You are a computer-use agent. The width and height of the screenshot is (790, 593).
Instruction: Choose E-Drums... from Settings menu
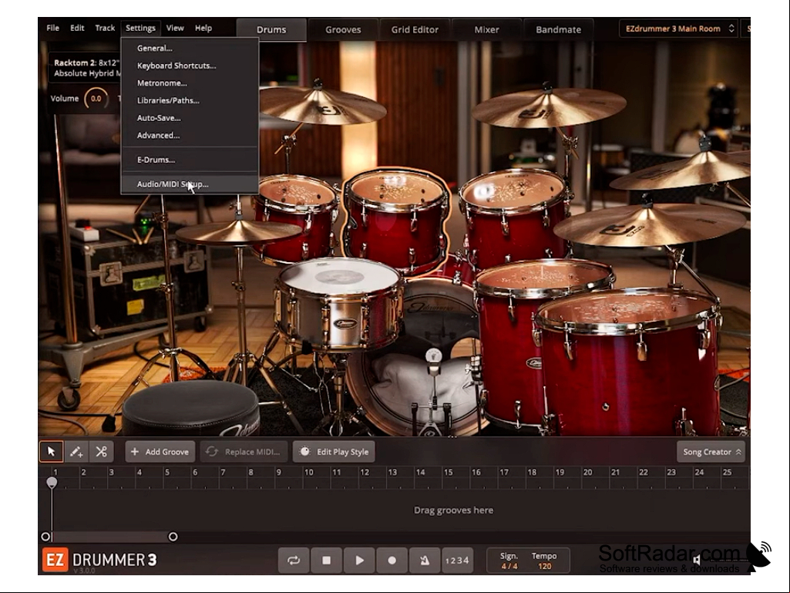(x=190, y=160)
